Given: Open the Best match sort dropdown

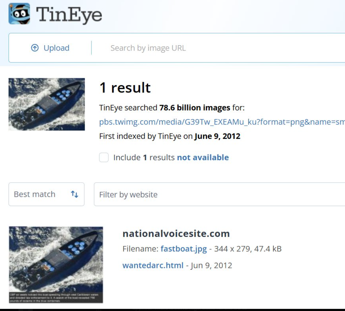Looking at the screenshot, I should point(46,194).
